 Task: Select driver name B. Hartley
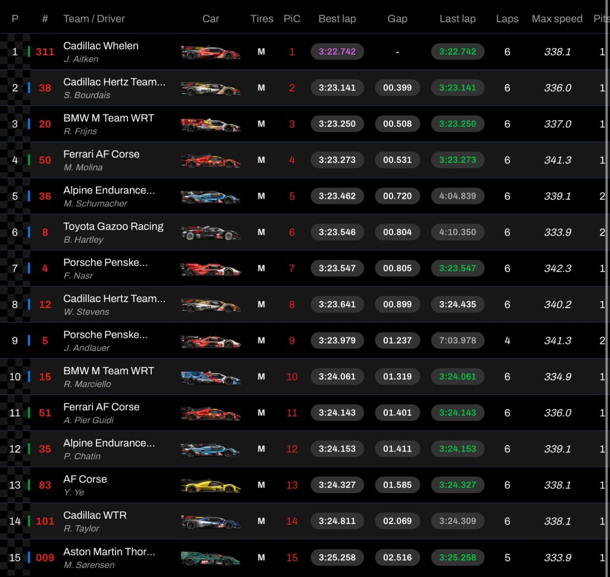(83, 240)
